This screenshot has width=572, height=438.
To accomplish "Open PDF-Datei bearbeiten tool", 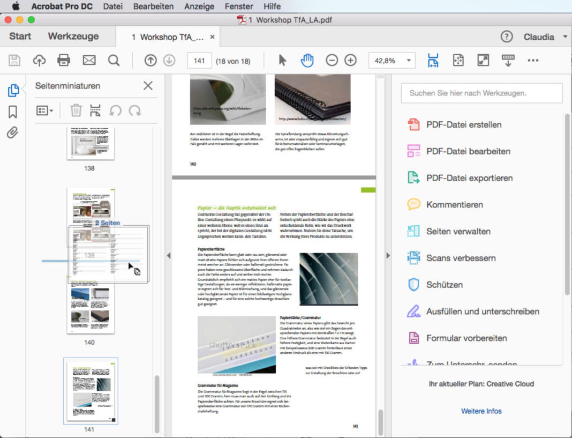I will pyautogui.click(x=458, y=151).
